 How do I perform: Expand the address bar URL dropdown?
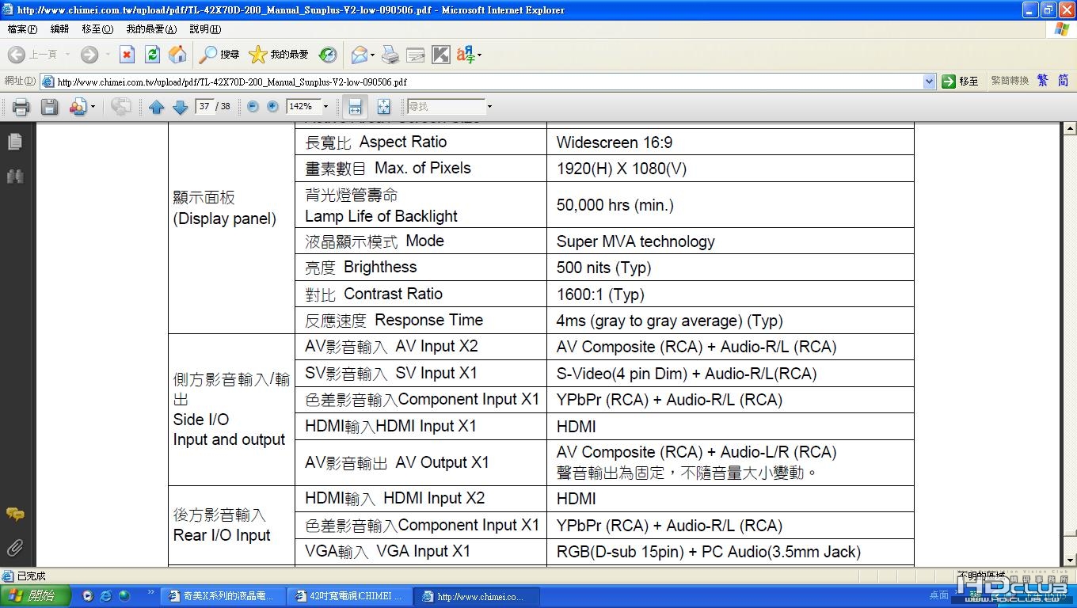coord(929,82)
